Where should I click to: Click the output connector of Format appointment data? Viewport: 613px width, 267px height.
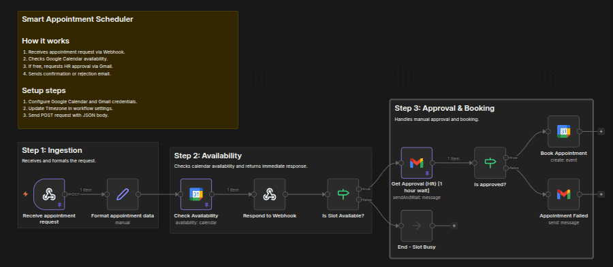click(138, 194)
